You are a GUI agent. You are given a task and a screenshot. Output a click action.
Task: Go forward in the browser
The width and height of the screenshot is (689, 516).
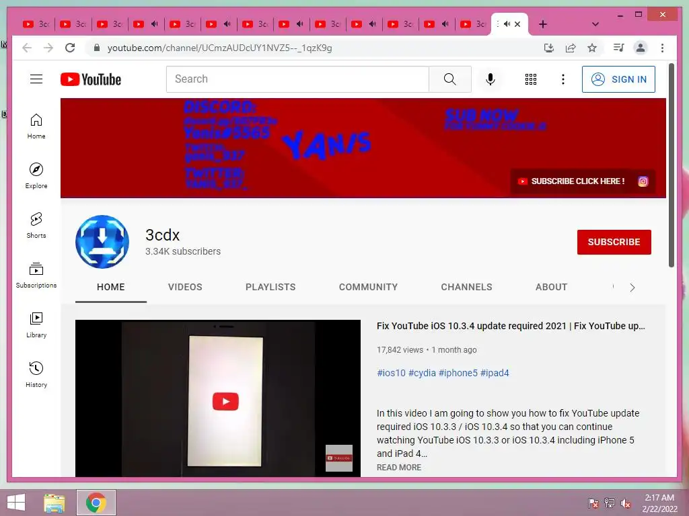pyautogui.click(x=48, y=48)
